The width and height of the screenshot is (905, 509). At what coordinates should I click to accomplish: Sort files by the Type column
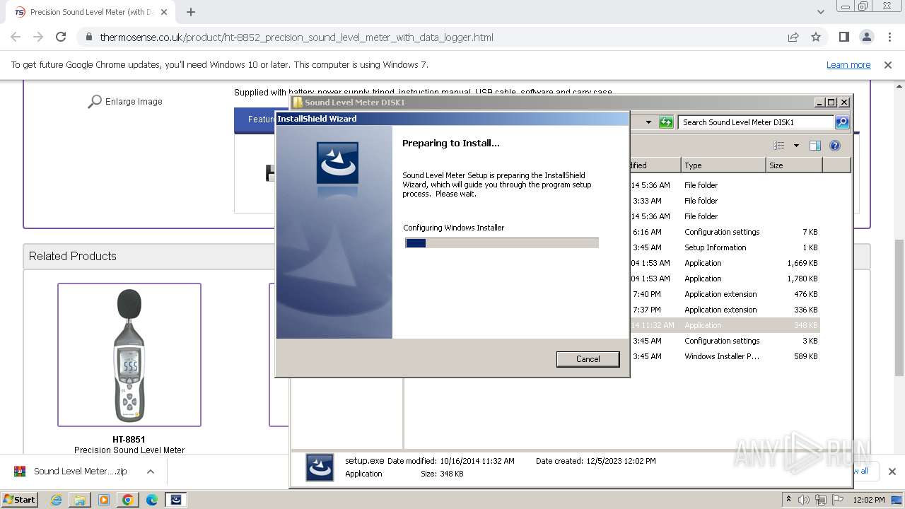(723, 165)
